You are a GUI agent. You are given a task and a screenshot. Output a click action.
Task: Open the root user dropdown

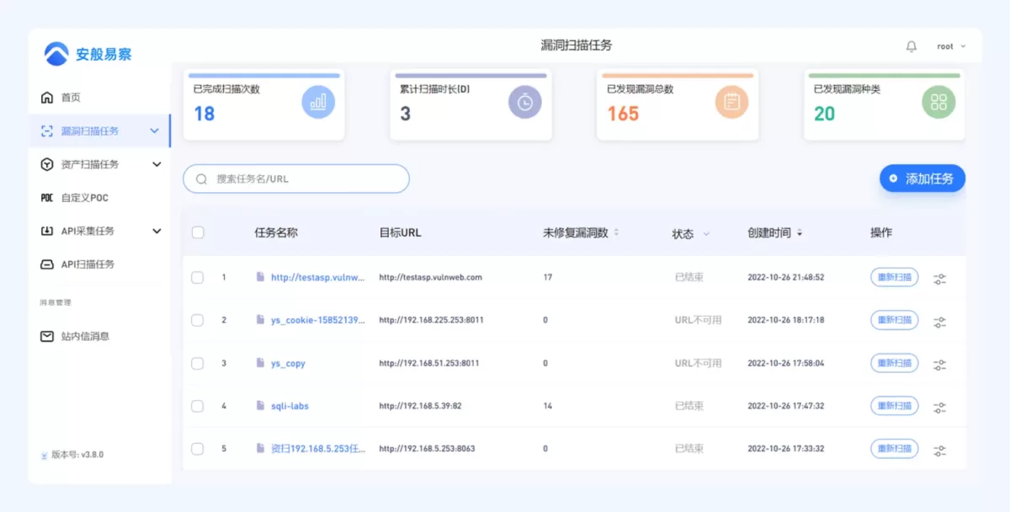click(951, 46)
